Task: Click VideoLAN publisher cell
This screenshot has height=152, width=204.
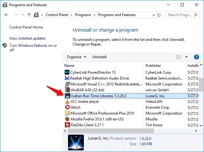Action: [154, 102]
